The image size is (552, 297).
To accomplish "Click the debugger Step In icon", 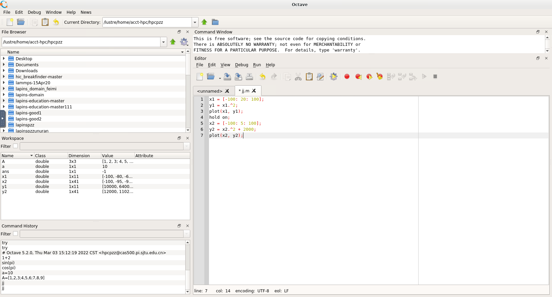I will pos(402,77).
